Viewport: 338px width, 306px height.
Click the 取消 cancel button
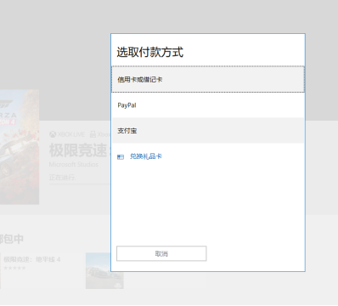tap(161, 253)
